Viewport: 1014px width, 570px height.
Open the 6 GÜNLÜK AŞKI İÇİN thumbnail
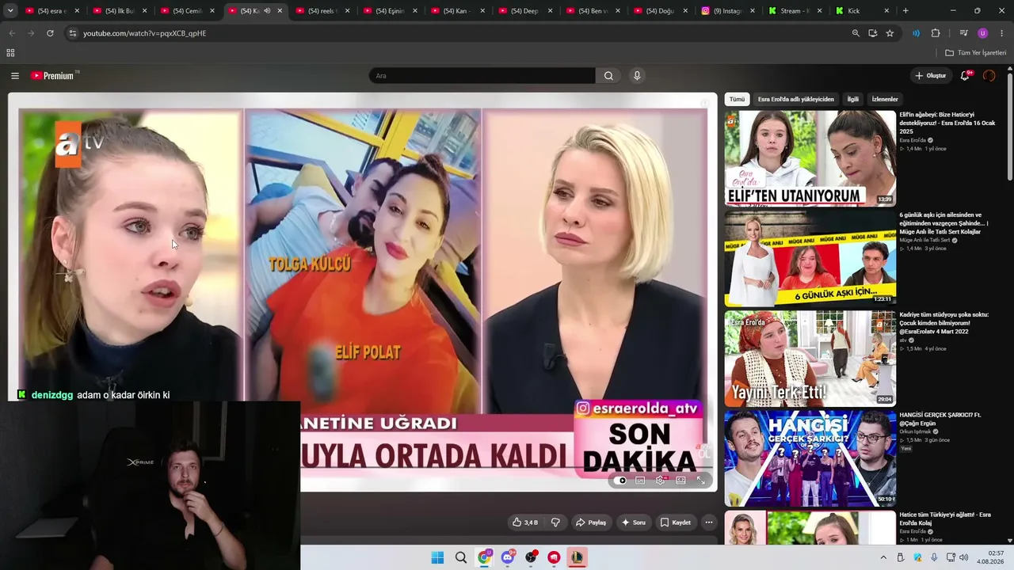810,258
